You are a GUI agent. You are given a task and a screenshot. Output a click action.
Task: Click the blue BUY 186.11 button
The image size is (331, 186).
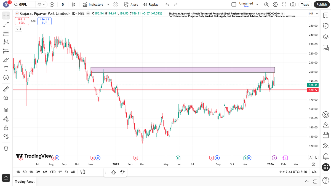[44, 21]
